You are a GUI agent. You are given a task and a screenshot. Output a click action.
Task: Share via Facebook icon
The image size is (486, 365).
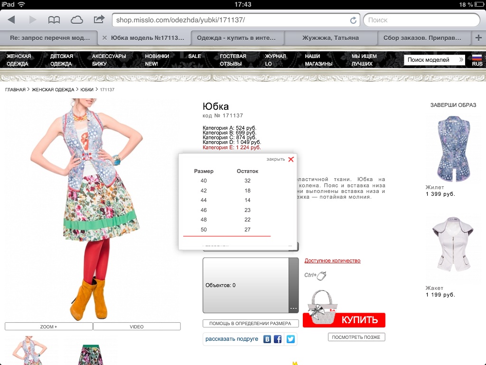[278, 339]
